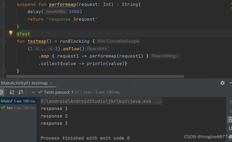Select the MainA test tree root row
This screenshot has height=142, width=232.
pyautogui.click(x=18, y=101)
